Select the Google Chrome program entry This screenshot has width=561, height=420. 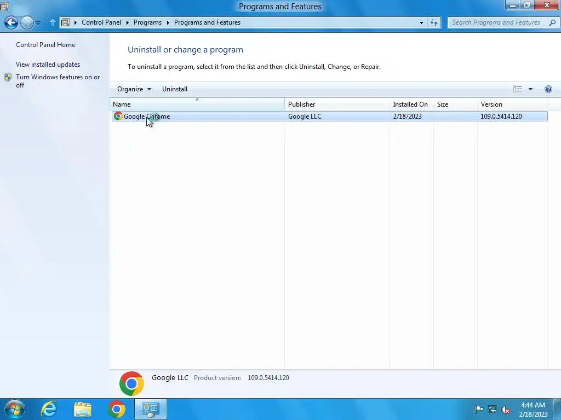click(329, 116)
